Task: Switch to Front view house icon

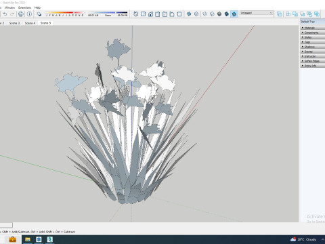Action: point(150,14)
